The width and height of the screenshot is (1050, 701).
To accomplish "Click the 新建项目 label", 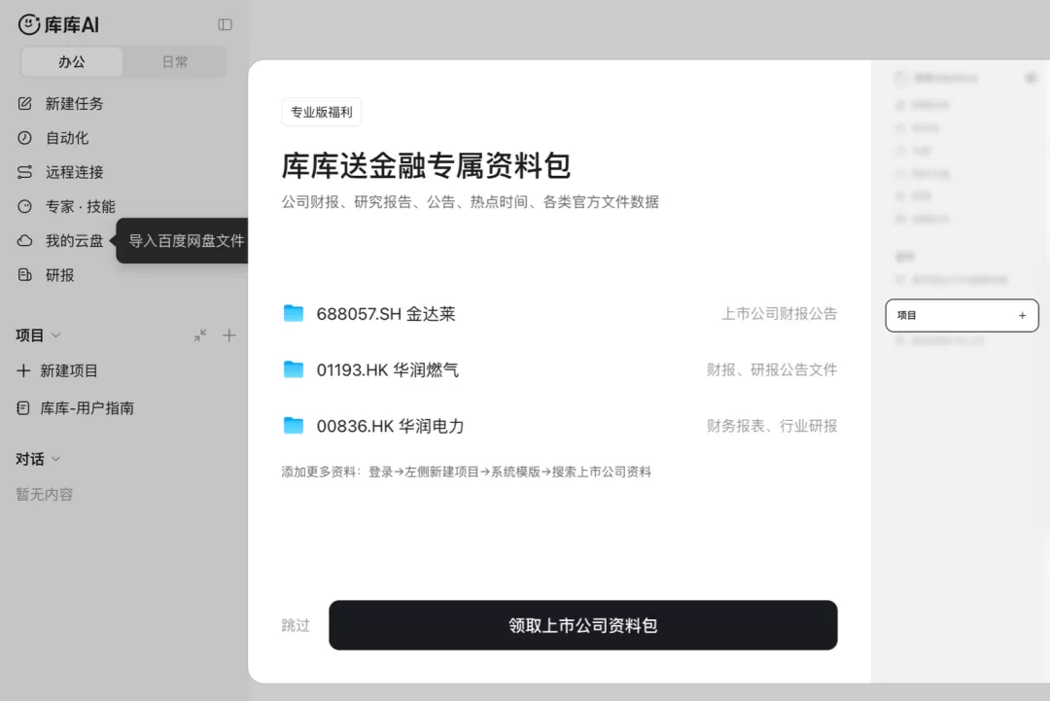I will tap(69, 370).
